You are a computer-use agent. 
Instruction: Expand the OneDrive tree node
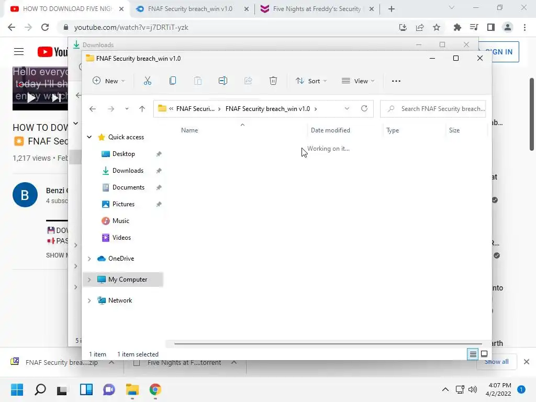89,259
